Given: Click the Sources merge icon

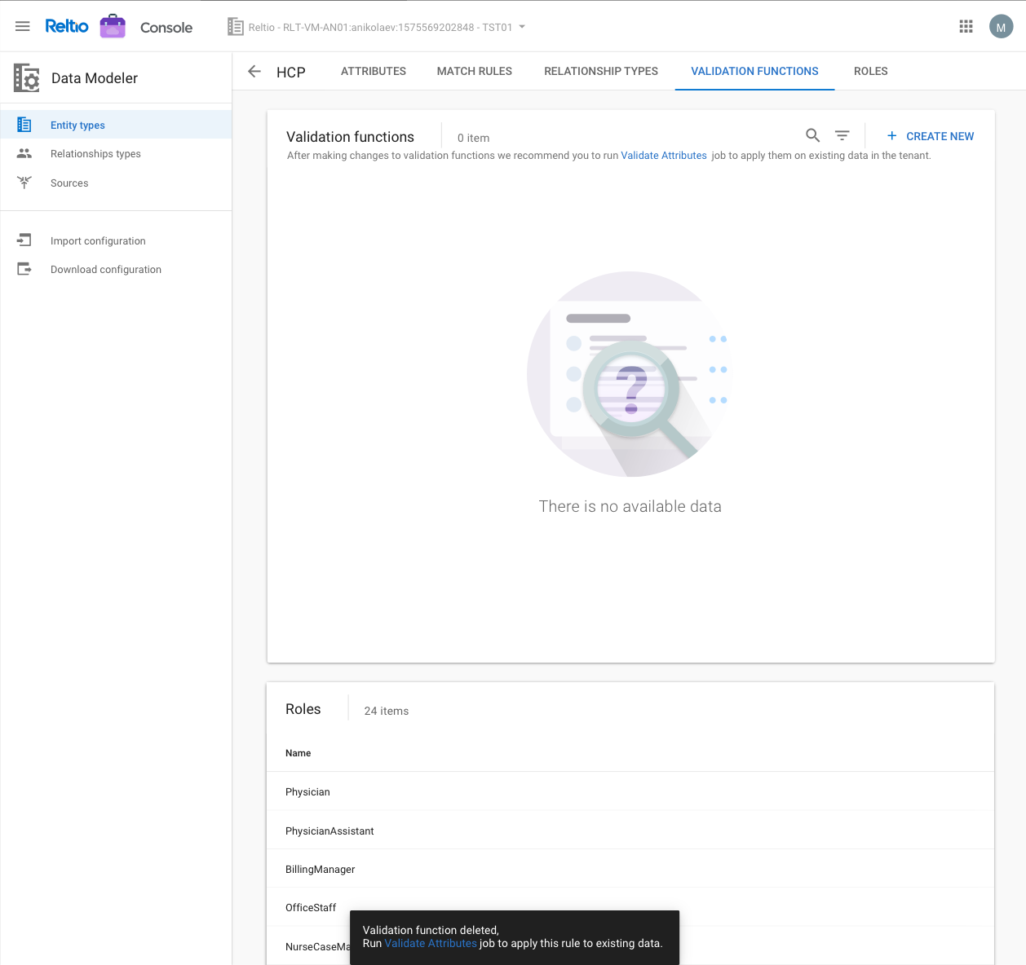Looking at the screenshot, I should click(24, 183).
